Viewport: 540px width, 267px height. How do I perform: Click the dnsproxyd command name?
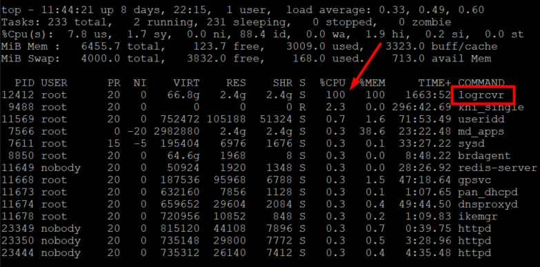point(488,205)
